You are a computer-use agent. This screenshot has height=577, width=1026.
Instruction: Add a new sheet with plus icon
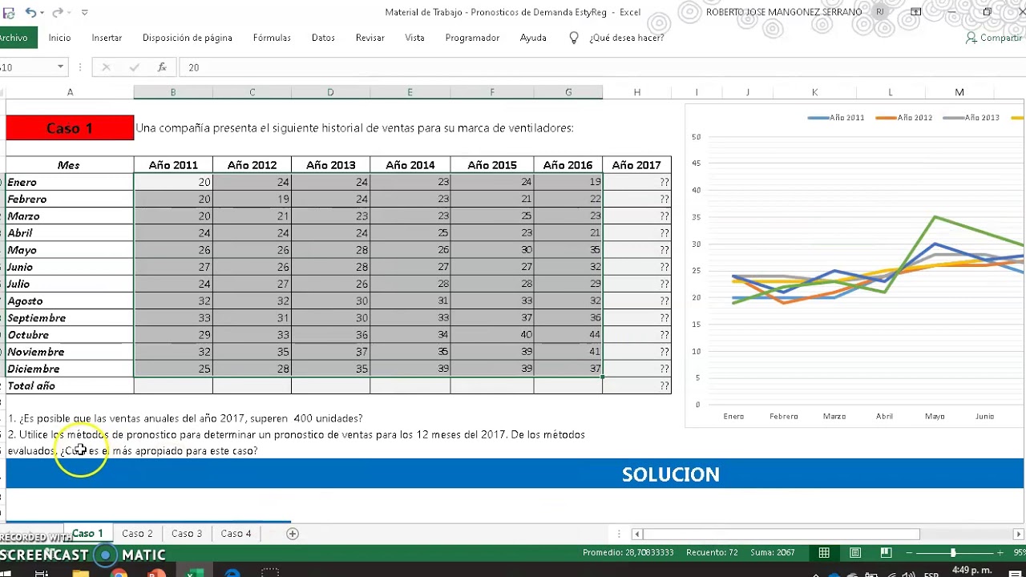(x=293, y=534)
